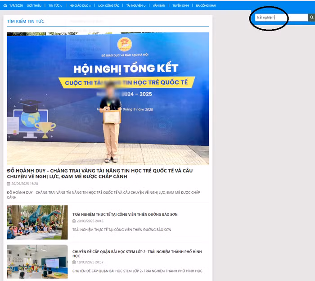The image size is (315, 281).
Task: Click the date text 18/03/2025 20:57
Action: 90,262
